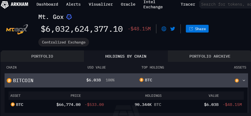The width and height of the screenshot is (251, 116).
Task: Go to the Visualizer page
Action: [101, 4]
